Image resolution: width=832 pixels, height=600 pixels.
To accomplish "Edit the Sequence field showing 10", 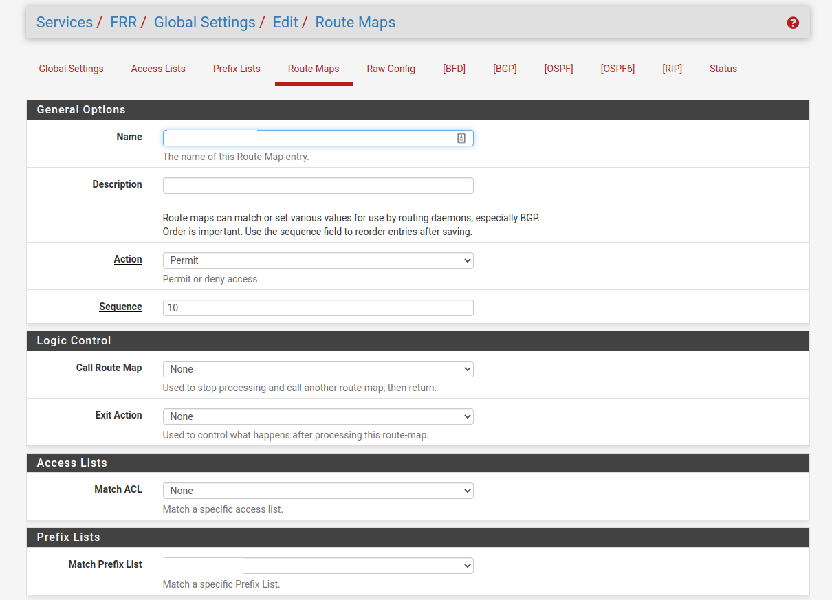I will coord(318,308).
